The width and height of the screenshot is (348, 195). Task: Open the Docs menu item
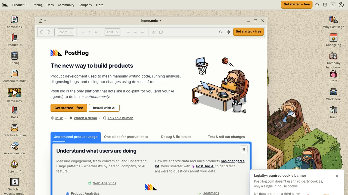tap(50, 5)
